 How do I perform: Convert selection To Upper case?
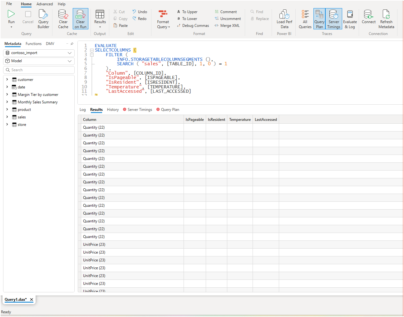click(187, 12)
